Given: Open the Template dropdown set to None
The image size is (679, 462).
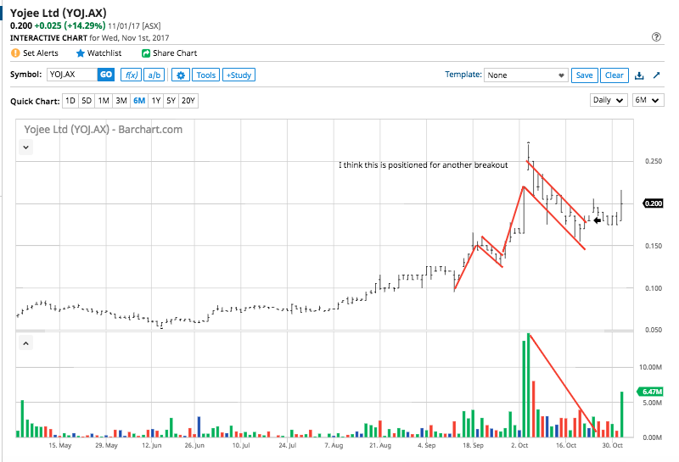Looking at the screenshot, I should [525, 75].
